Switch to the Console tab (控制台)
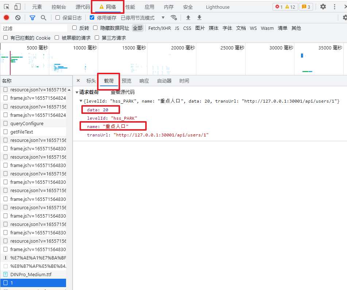 click(x=59, y=7)
